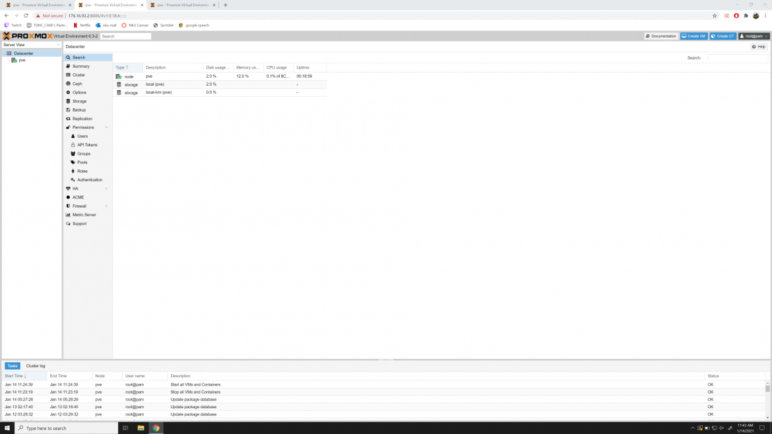
Task: Expand the pve node in tree
Action: tap(9, 60)
